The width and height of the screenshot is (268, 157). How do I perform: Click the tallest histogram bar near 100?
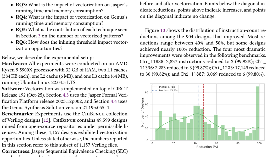coord(258,113)
